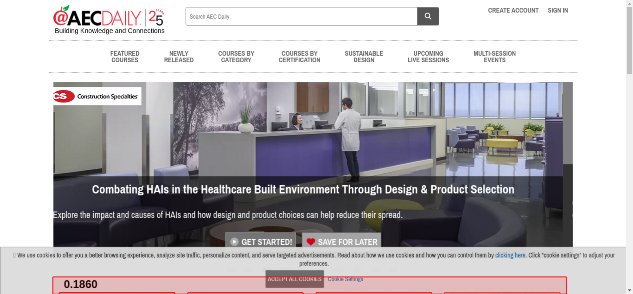Viewport: 633px width, 294px height.
Task: Click the Construction Specialties sponsor logo
Action: [x=97, y=96]
